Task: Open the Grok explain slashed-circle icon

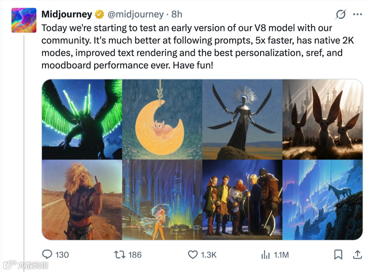Action: (x=341, y=14)
